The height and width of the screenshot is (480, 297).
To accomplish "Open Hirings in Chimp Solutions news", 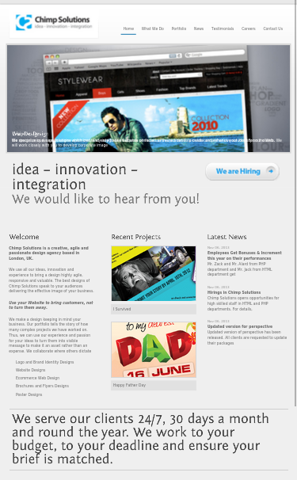I will click(234, 292).
